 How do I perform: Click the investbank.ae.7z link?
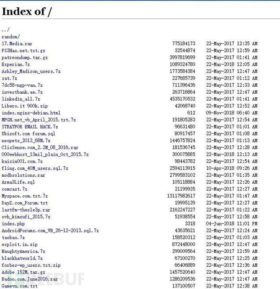[x=22, y=92]
